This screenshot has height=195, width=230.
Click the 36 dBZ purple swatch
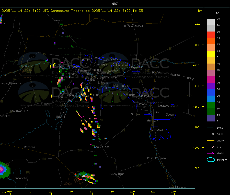211,86
